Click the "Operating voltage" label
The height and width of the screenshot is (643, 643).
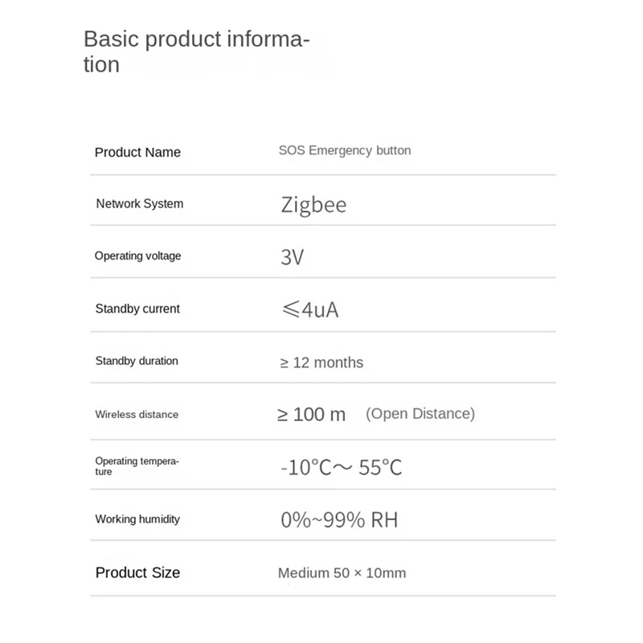[x=138, y=256]
